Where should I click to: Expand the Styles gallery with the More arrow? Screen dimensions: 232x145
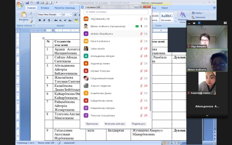pos(175,21)
